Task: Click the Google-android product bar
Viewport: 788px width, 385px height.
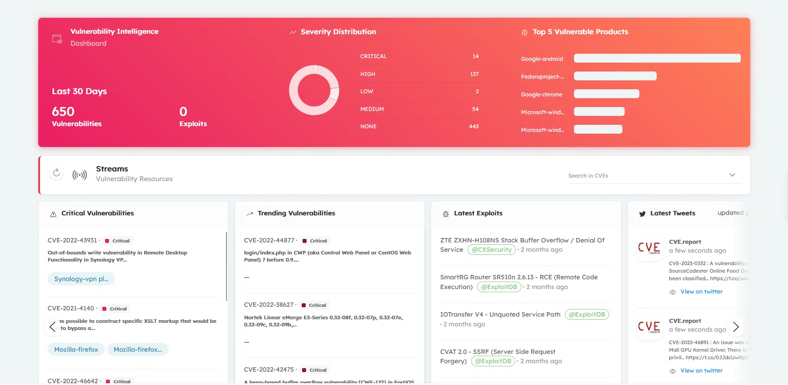Action: (x=657, y=58)
